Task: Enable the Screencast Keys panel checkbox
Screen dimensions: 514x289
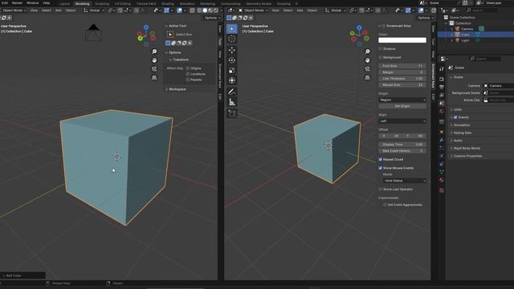Action: point(384,26)
